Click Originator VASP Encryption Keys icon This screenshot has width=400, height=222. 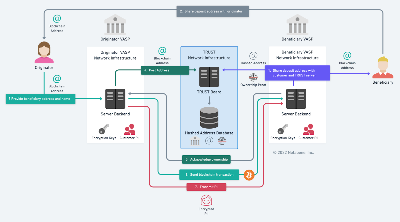click(x=104, y=129)
